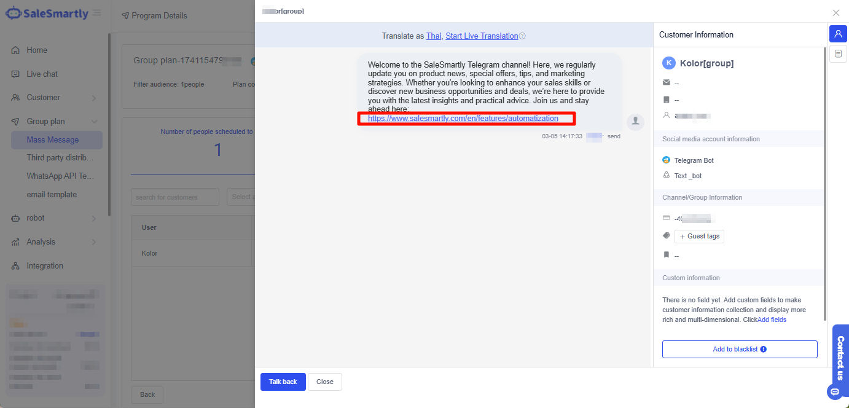Screen dimensions: 849x408
Task: Click the Talk back button
Action: (x=283, y=382)
